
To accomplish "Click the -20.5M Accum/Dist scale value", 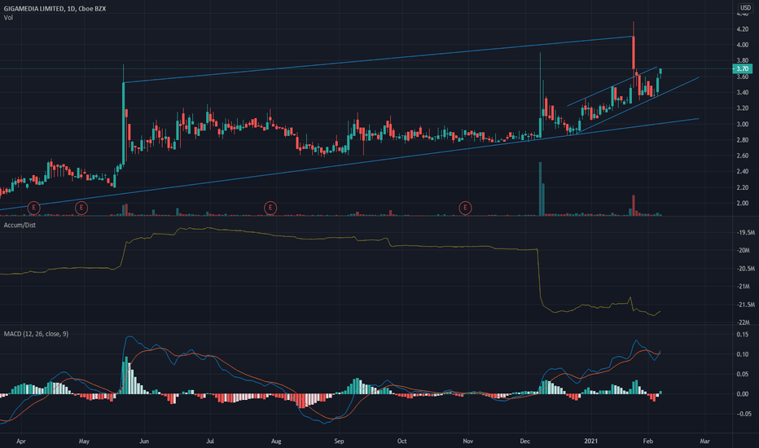I will tap(746, 268).
